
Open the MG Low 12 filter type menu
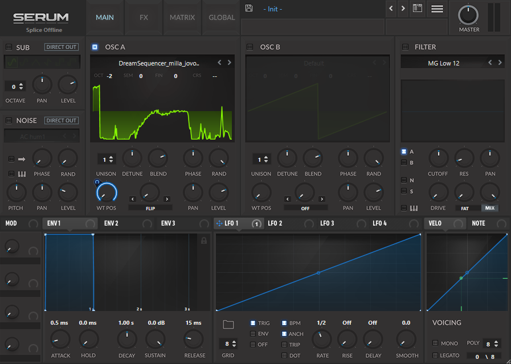coord(444,63)
